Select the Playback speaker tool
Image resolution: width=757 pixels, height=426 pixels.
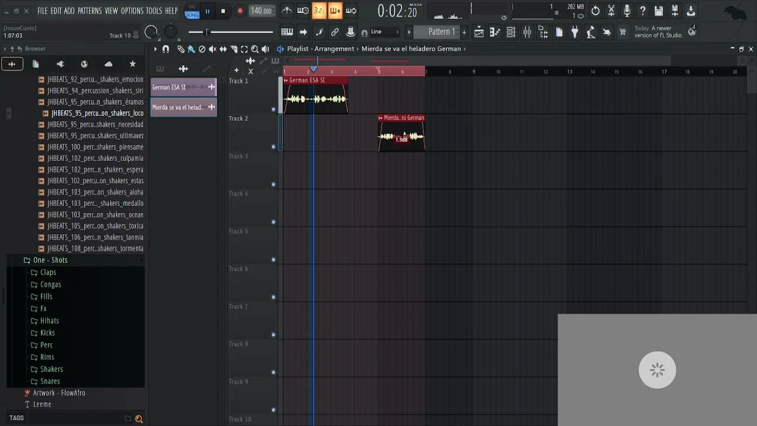tap(266, 49)
